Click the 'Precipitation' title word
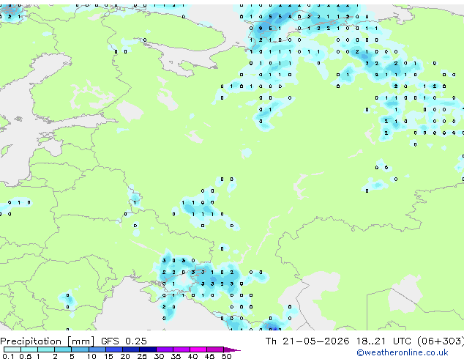 [31, 341]
